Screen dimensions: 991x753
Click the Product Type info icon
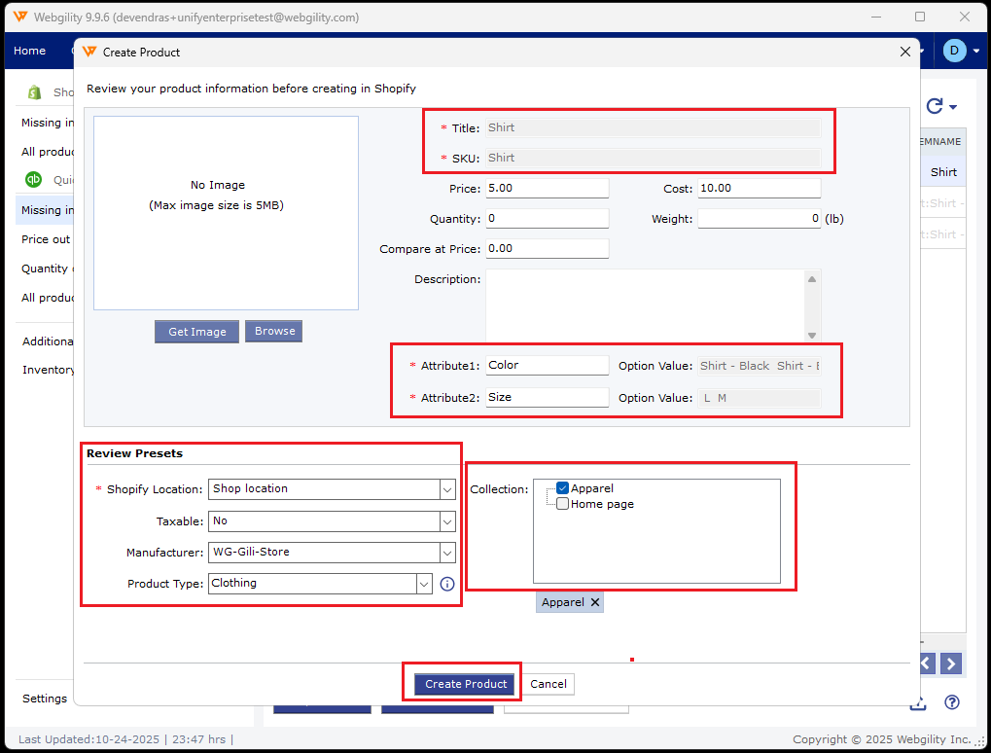[447, 584]
